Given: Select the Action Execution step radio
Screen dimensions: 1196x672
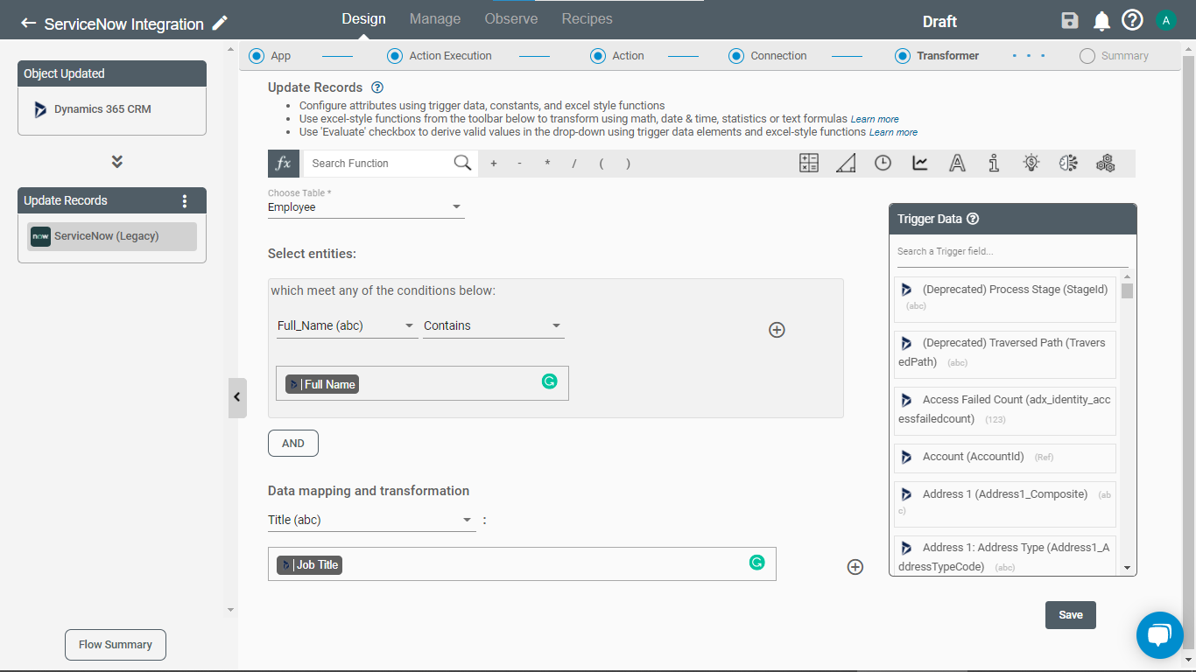Looking at the screenshot, I should coord(395,56).
